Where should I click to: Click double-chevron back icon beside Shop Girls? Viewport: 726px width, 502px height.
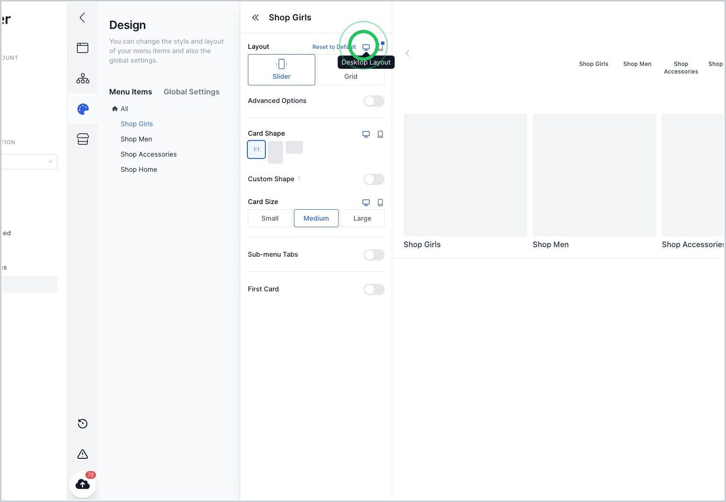coord(255,18)
